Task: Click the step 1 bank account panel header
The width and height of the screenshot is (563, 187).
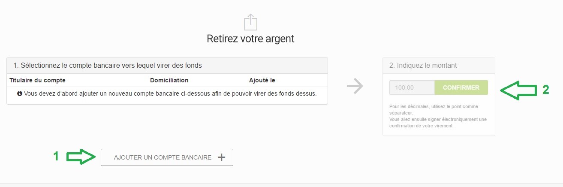Action: [x=167, y=66]
